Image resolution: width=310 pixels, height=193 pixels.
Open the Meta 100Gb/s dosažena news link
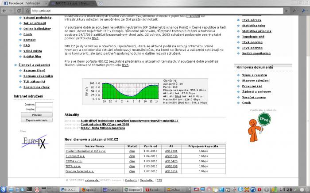pyautogui.click(x=103, y=128)
